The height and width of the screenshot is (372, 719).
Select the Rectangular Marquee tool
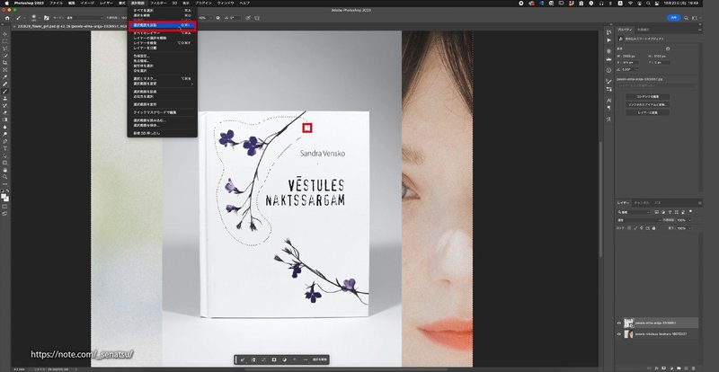(x=5, y=41)
